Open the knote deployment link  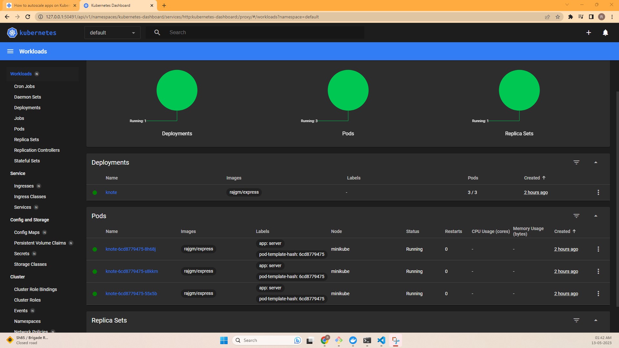(x=111, y=192)
